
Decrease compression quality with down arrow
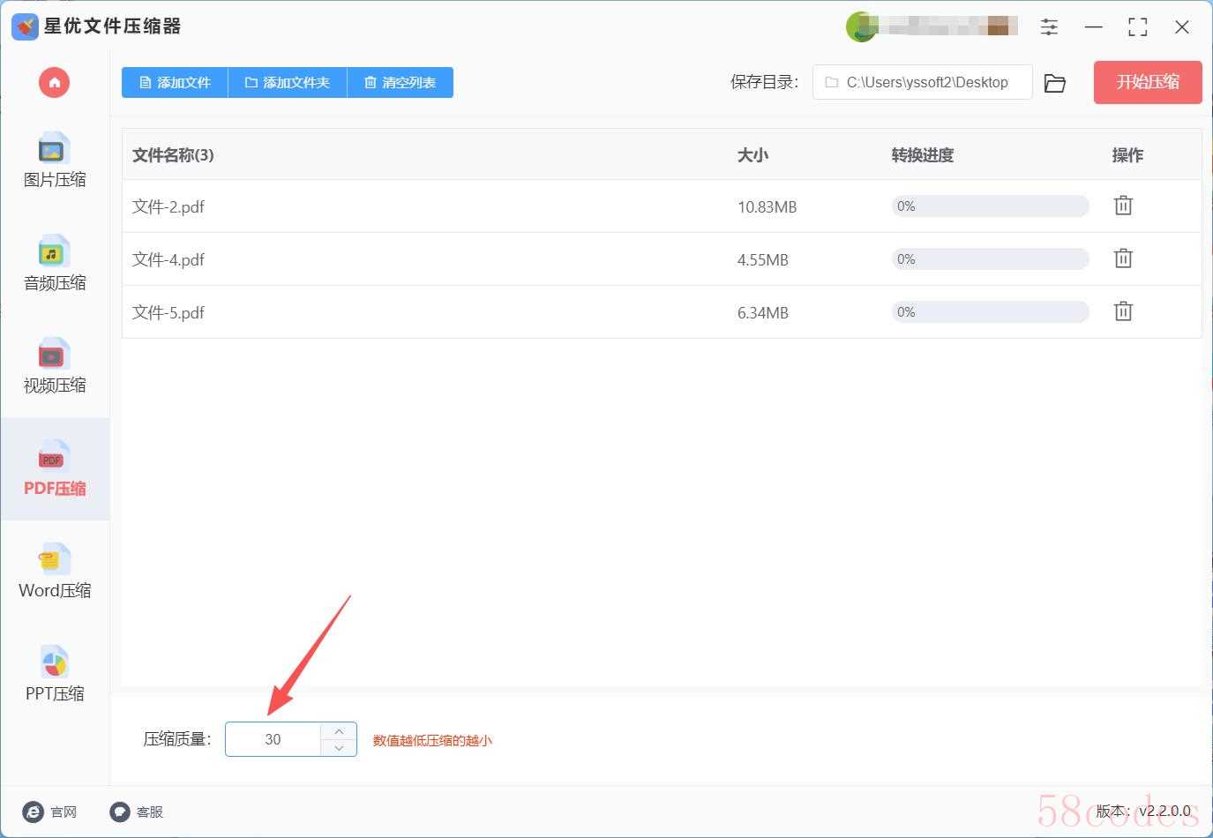coord(339,747)
